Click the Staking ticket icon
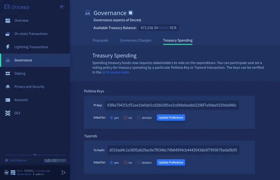 8,73
